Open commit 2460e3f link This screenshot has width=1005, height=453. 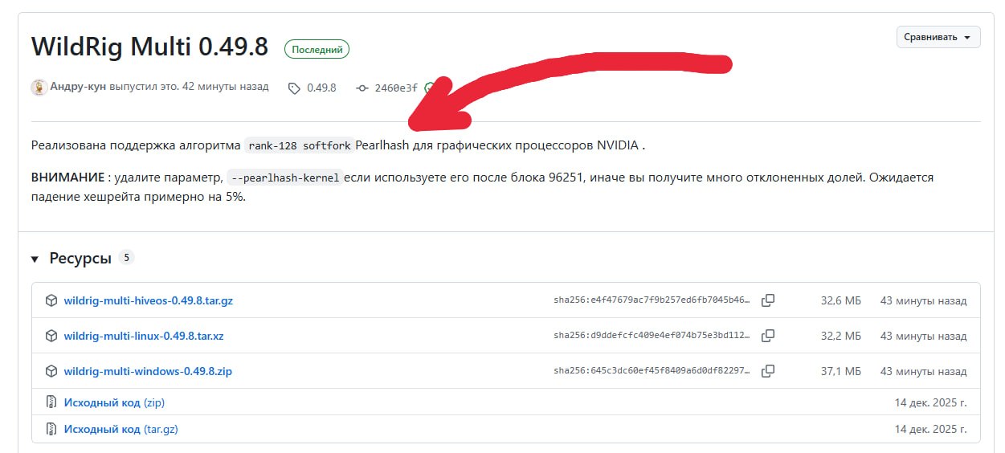396,88
